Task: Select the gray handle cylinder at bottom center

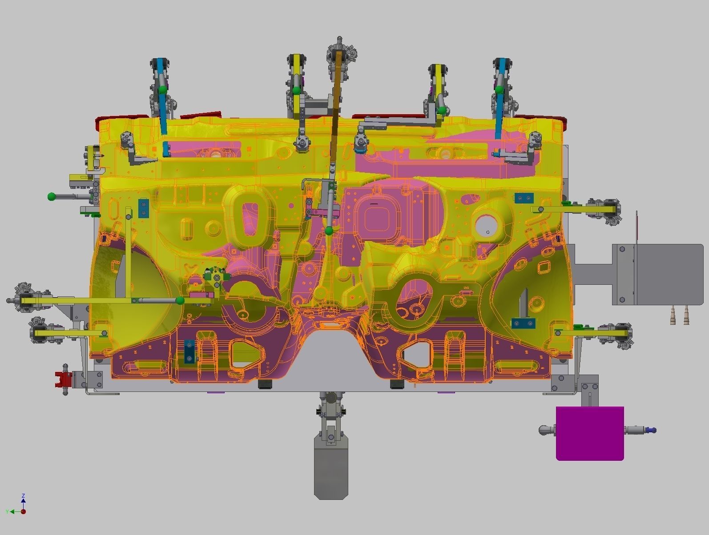Action: click(331, 467)
